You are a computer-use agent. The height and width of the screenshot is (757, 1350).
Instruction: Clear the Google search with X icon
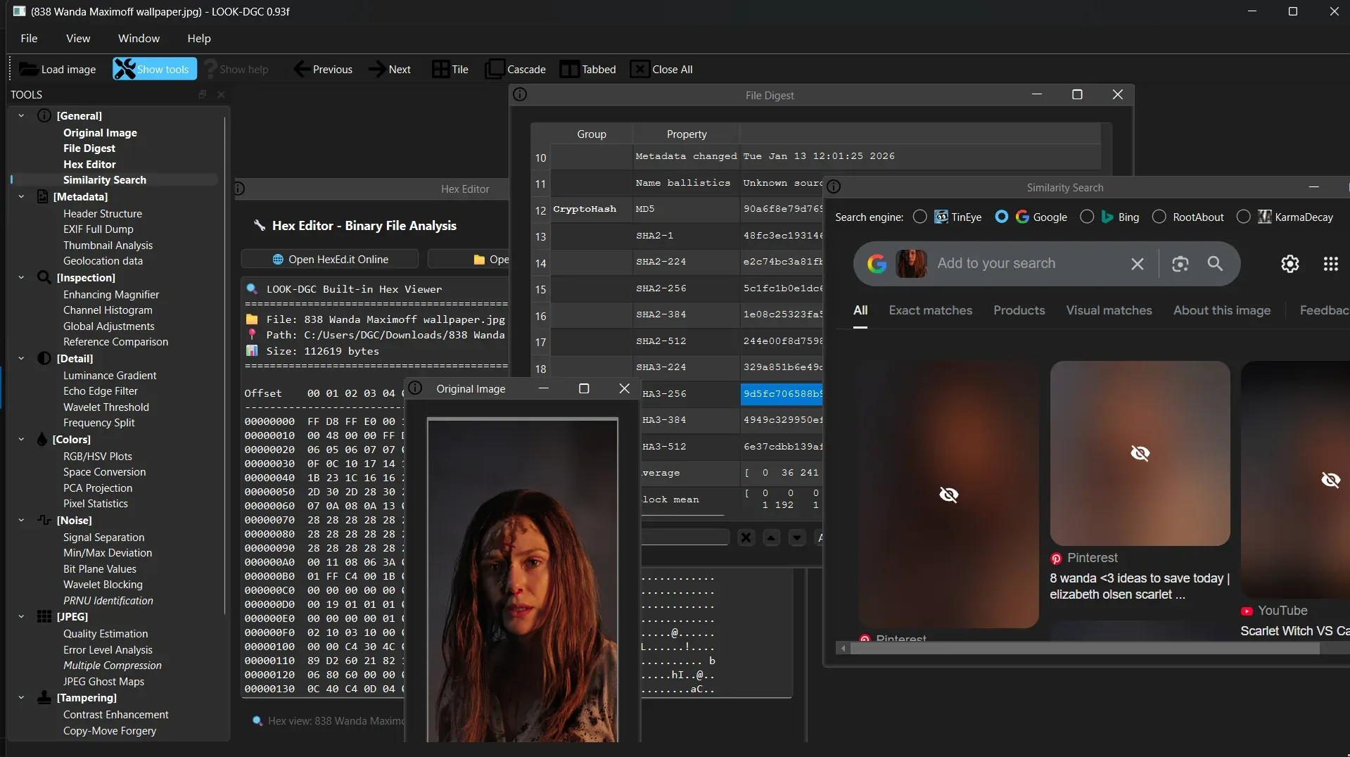point(1138,264)
